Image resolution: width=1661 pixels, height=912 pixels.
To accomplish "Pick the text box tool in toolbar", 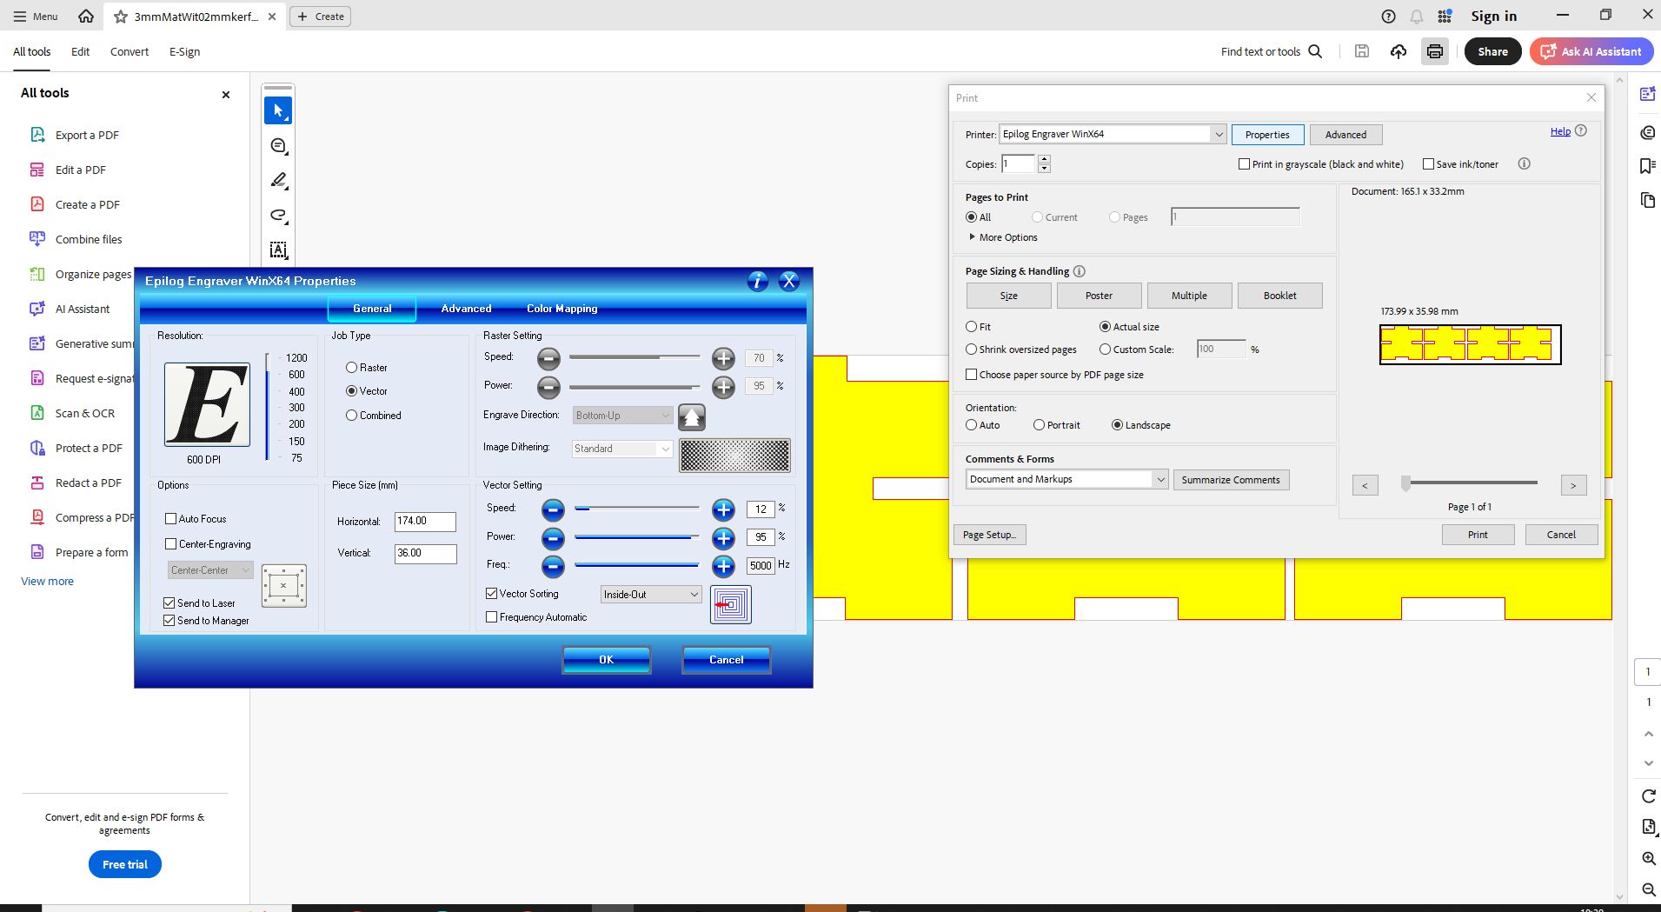I will pyautogui.click(x=278, y=250).
